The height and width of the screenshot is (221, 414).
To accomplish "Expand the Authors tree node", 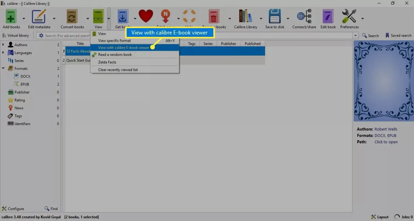I will click(3, 45).
